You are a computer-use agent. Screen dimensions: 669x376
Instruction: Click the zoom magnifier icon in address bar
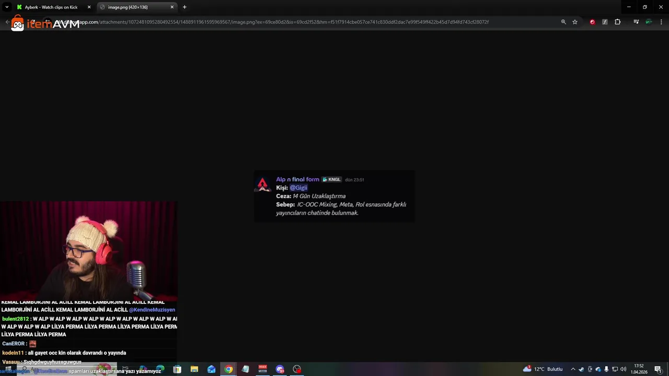pos(563,22)
